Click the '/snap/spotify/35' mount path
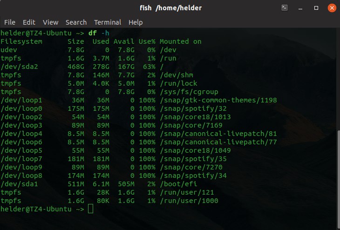Viewport: 340px width, 230px height. 193,159
